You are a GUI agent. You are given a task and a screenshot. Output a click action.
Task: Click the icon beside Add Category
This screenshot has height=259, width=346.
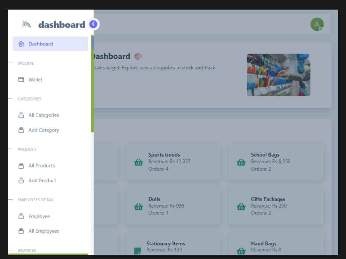coord(21,130)
